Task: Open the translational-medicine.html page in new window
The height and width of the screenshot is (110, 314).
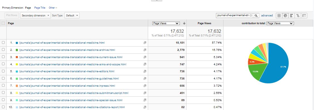Action: coord(145,42)
